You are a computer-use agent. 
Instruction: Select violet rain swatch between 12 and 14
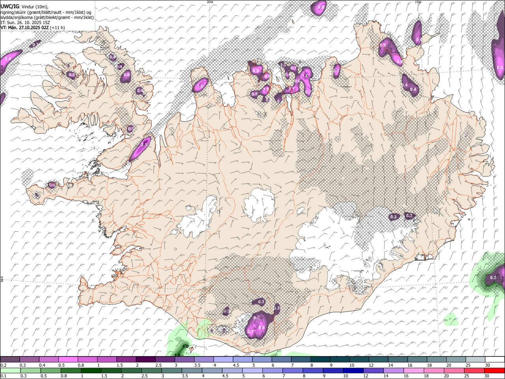pyautogui.click(x=373, y=370)
